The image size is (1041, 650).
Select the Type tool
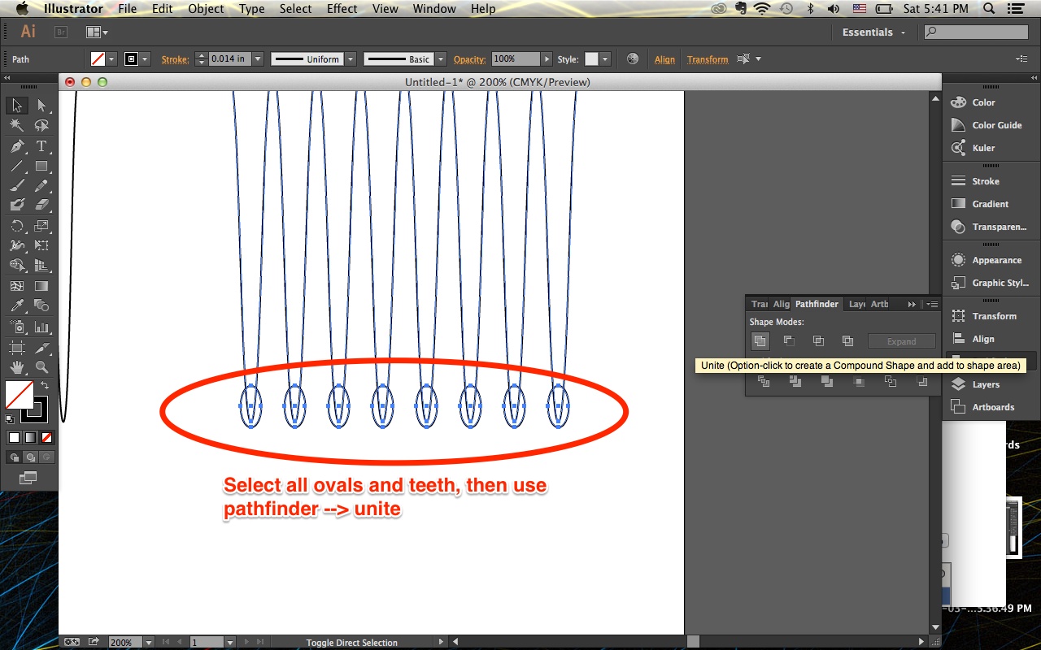pos(42,146)
